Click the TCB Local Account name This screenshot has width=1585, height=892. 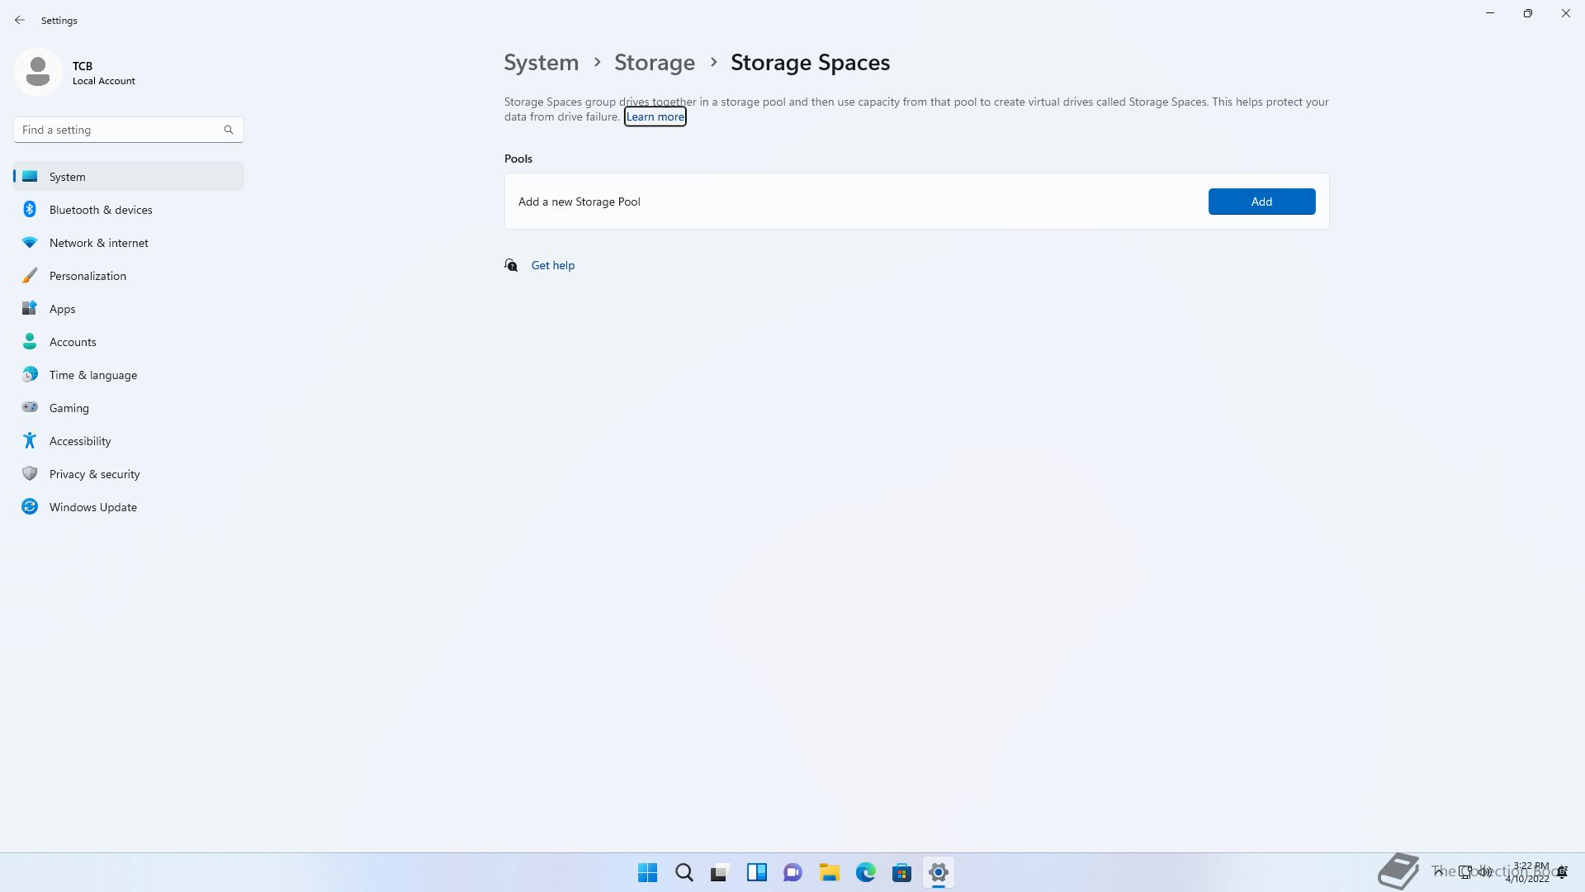pyautogui.click(x=104, y=73)
